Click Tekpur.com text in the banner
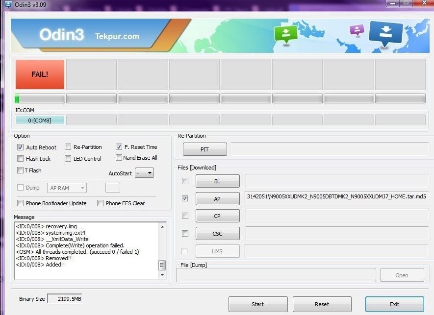This screenshot has width=434, height=315. pos(117,37)
